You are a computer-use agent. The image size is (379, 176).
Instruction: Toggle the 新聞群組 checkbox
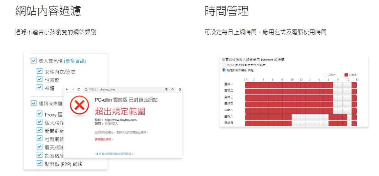[x=40, y=130]
